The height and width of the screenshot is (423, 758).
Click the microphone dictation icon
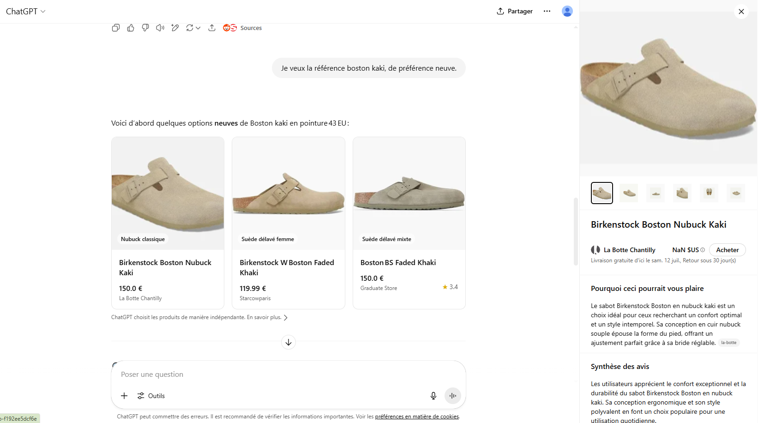[433, 396]
